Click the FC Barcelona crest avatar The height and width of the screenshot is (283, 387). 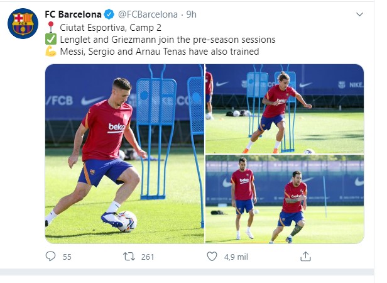point(23,24)
